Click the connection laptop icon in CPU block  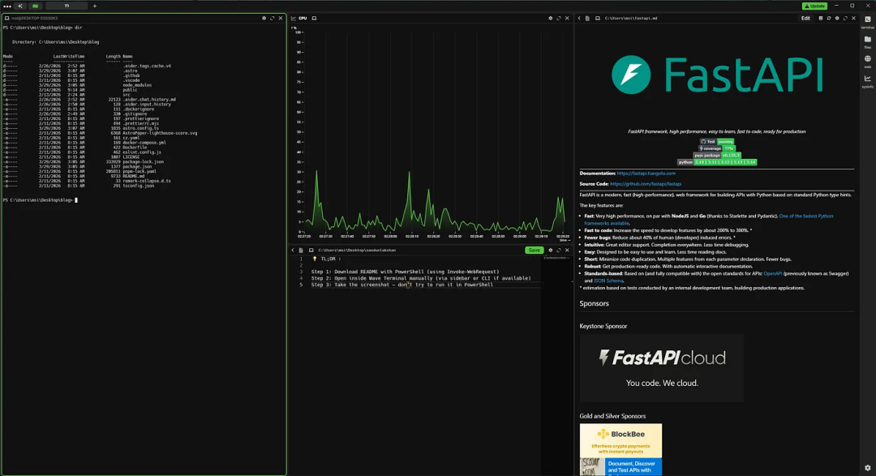point(314,19)
